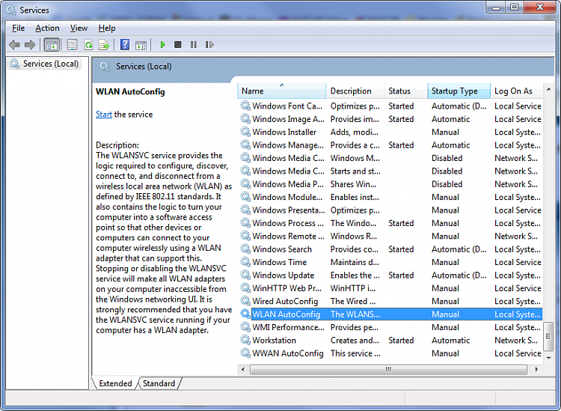Select the Windows Remote service row
Image resolution: width=561 pixels, height=411 pixels.
point(390,236)
